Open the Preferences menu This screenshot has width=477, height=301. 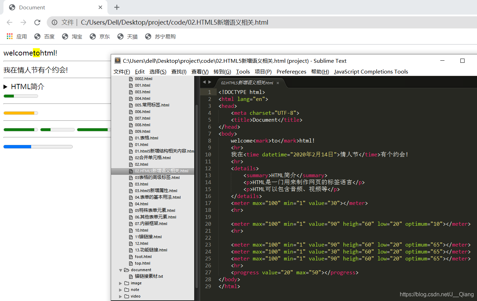[291, 72]
